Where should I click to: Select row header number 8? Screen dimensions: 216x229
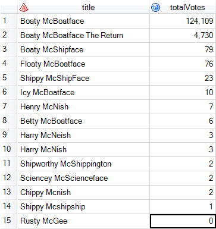pos(9,121)
